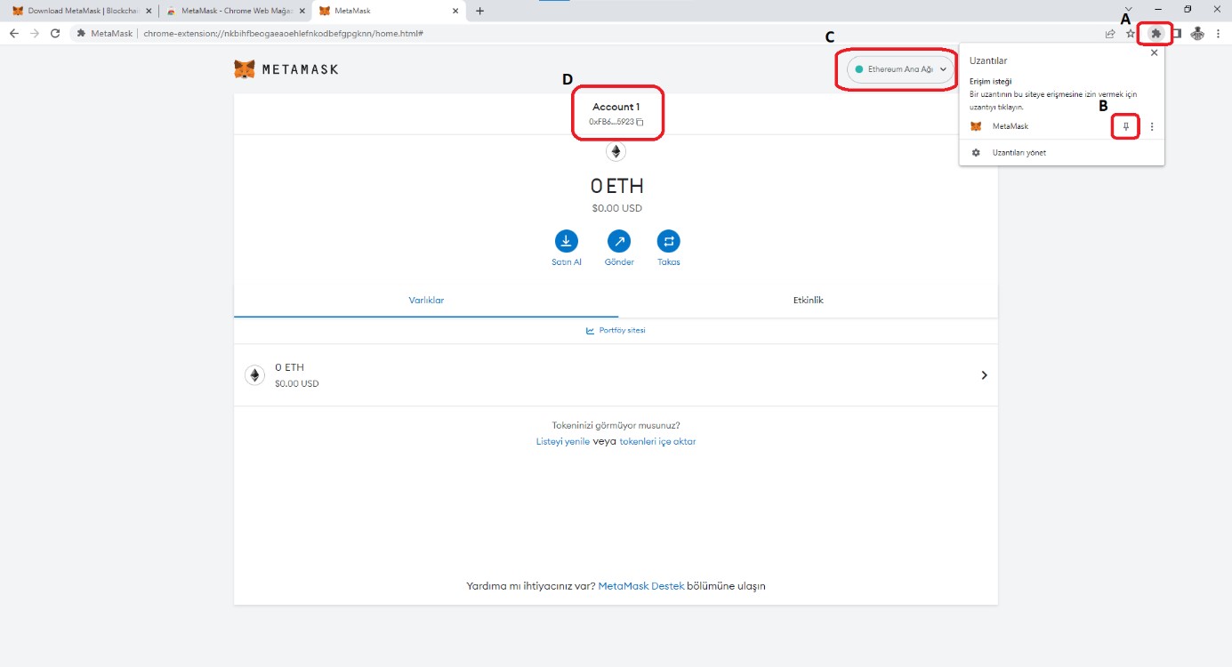This screenshot has height=667, width=1232.
Task: Open Ethereum Ana Ağı network dropdown
Action: click(899, 69)
